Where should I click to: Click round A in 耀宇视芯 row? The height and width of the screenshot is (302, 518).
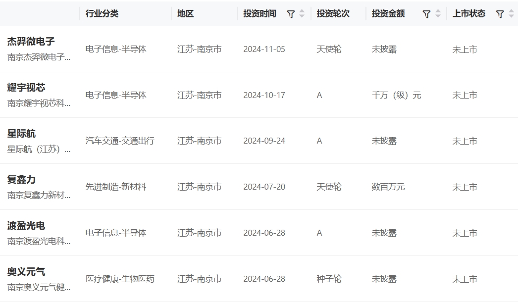(x=319, y=96)
